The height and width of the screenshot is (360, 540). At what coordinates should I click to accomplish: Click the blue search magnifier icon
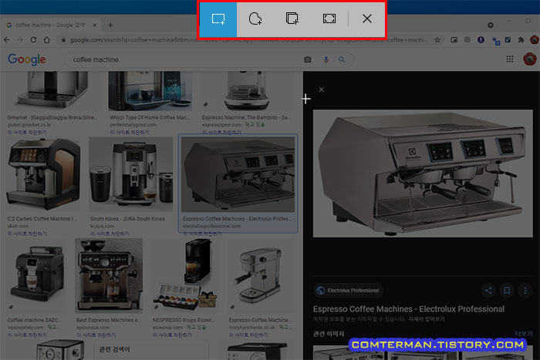342,59
